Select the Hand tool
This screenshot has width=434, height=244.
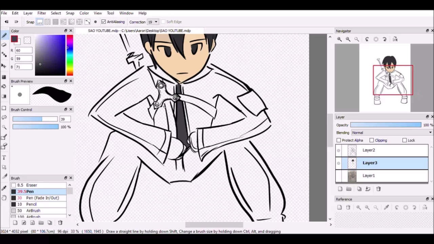pos(4,198)
